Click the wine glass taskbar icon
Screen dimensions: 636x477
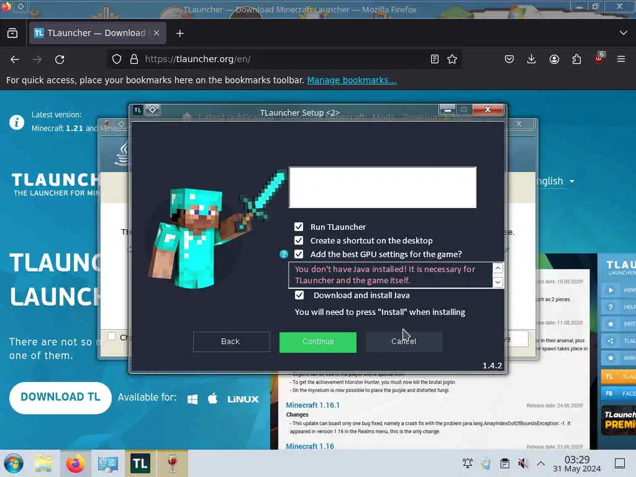pos(173,463)
